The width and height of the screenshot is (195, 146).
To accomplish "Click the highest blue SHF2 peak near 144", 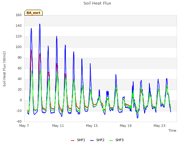I will [40, 24].
